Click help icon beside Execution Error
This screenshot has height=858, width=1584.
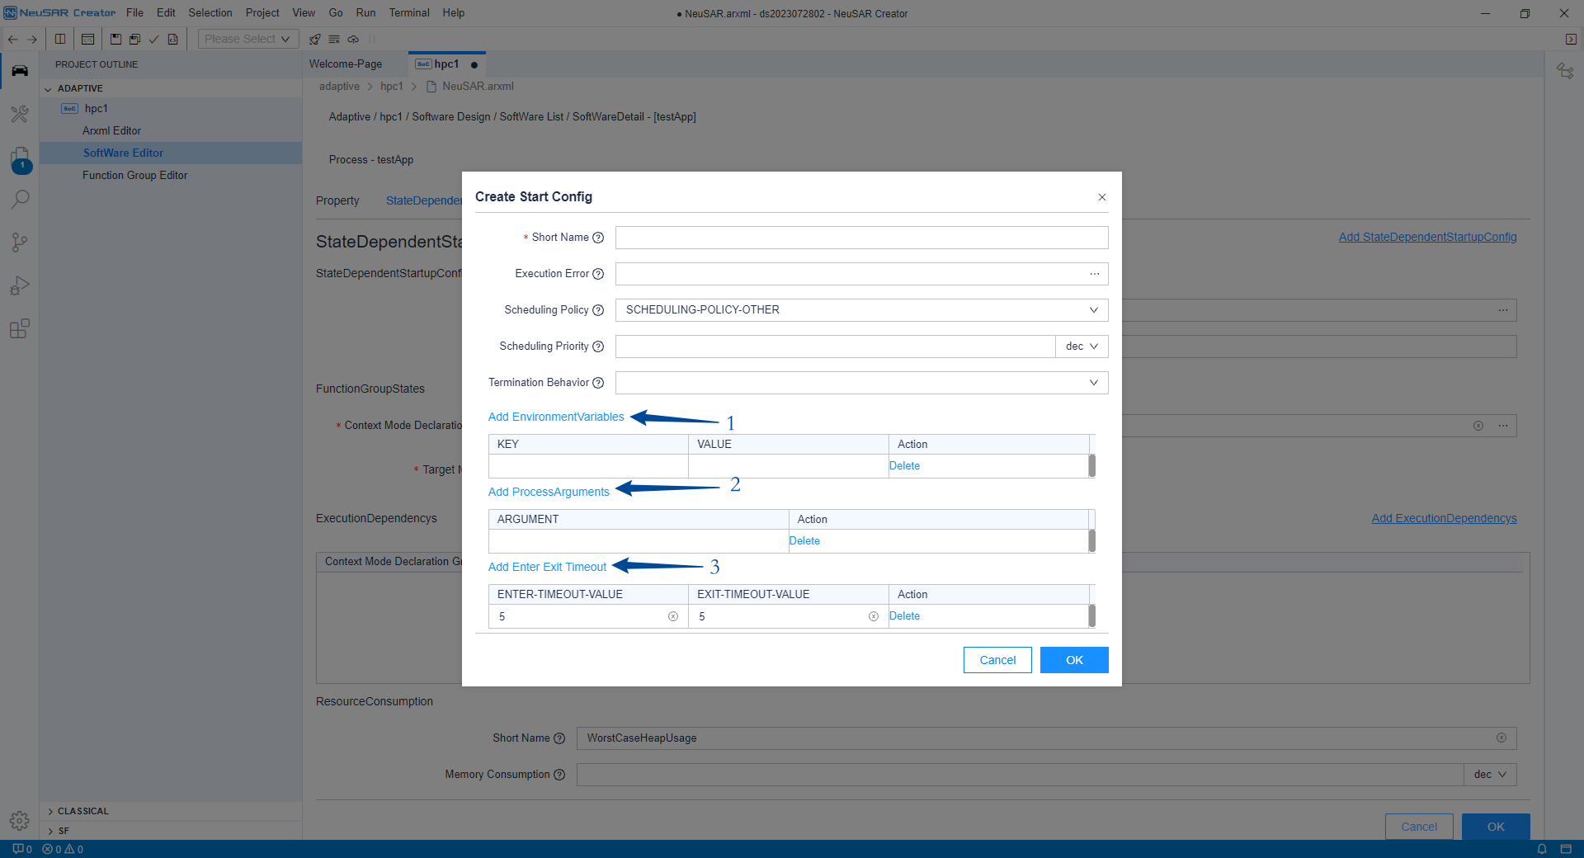(x=598, y=274)
